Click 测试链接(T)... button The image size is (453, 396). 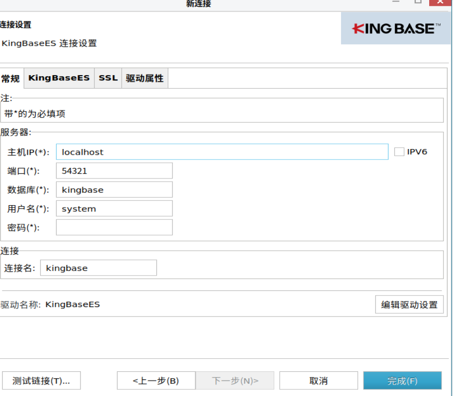point(41,381)
